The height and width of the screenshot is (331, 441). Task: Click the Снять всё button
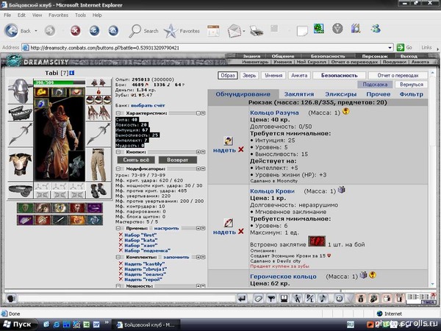136,160
